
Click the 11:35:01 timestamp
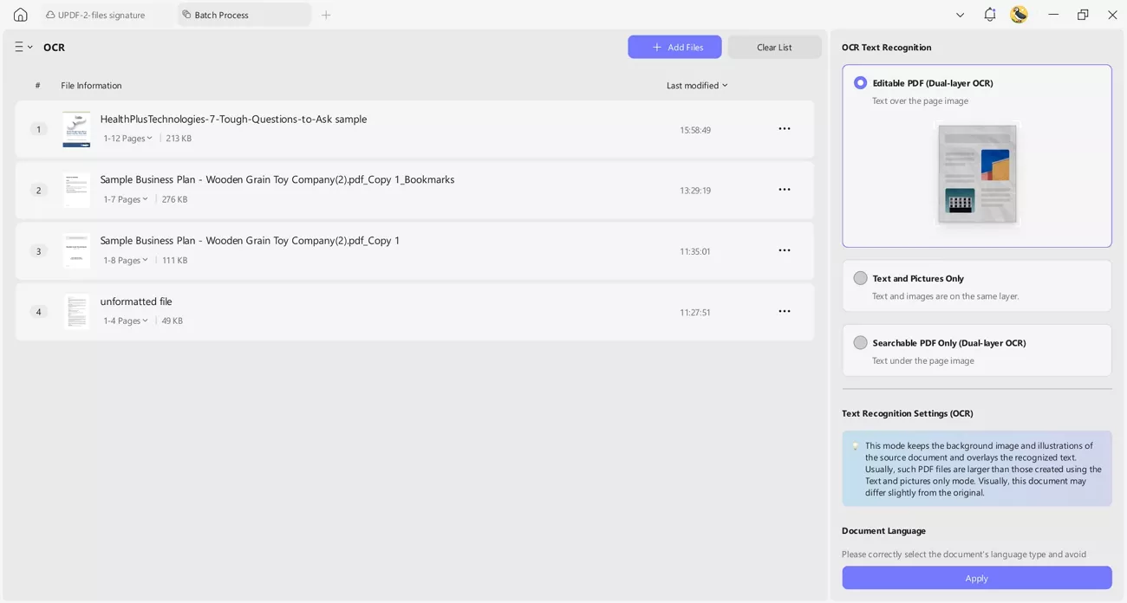click(x=695, y=251)
